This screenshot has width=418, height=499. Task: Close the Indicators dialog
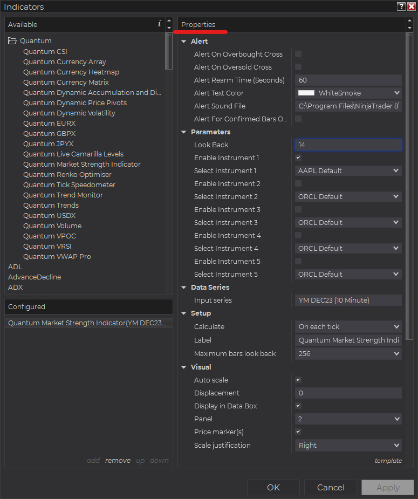pyautogui.click(x=412, y=6)
